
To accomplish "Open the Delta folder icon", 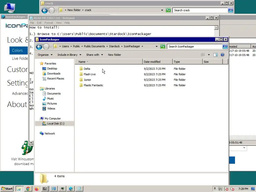I will coord(81,68).
